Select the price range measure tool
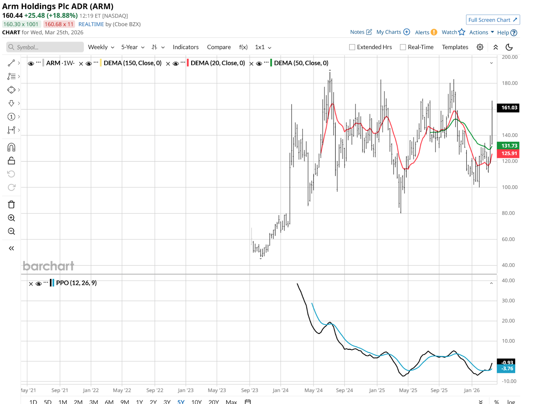The height and width of the screenshot is (404, 538). (11, 130)
